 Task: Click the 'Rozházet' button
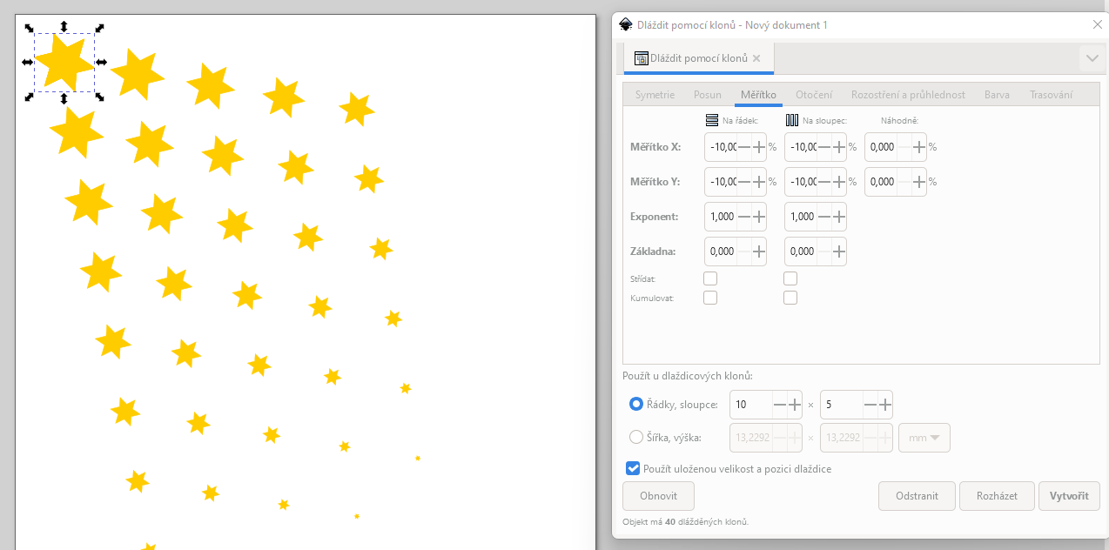(x=997, y=495)
